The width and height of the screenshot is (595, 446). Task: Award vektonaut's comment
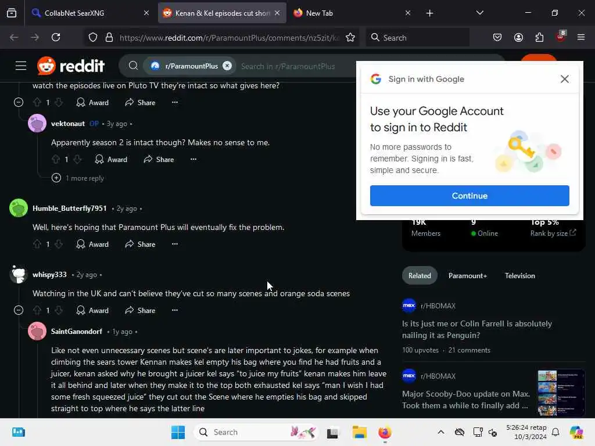(x=111, y=159)
